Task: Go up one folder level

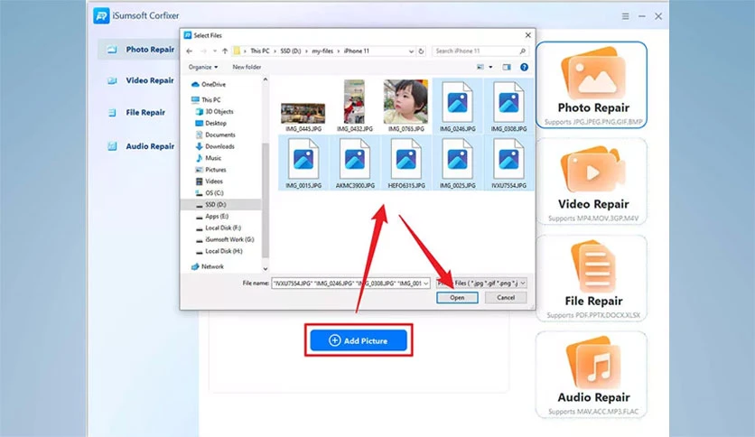Action: 225,51
